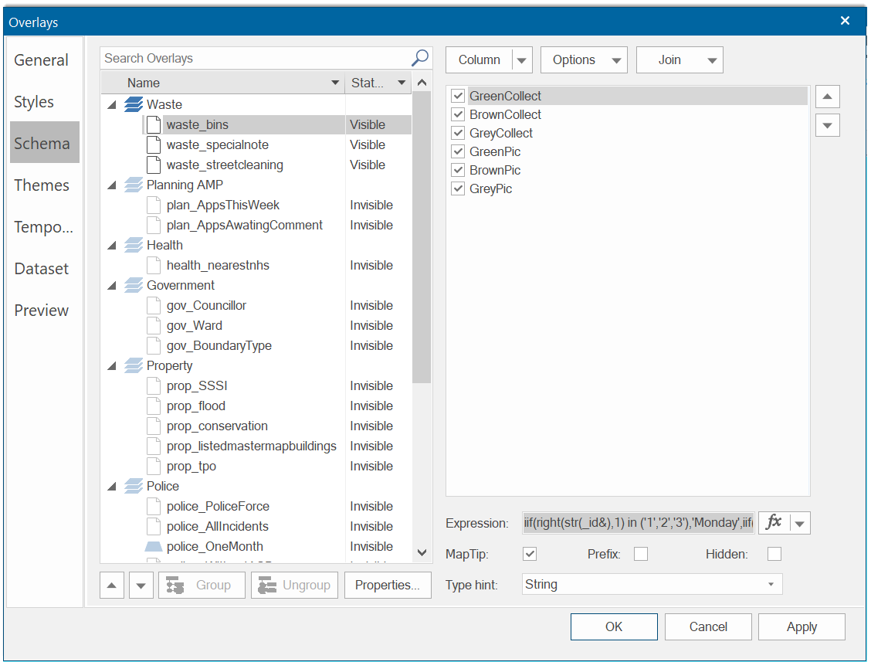
Task: Toggle the MapTip checkbox
Action: [529, 554]
